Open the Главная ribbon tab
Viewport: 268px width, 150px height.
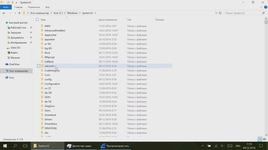click(18, 7)
